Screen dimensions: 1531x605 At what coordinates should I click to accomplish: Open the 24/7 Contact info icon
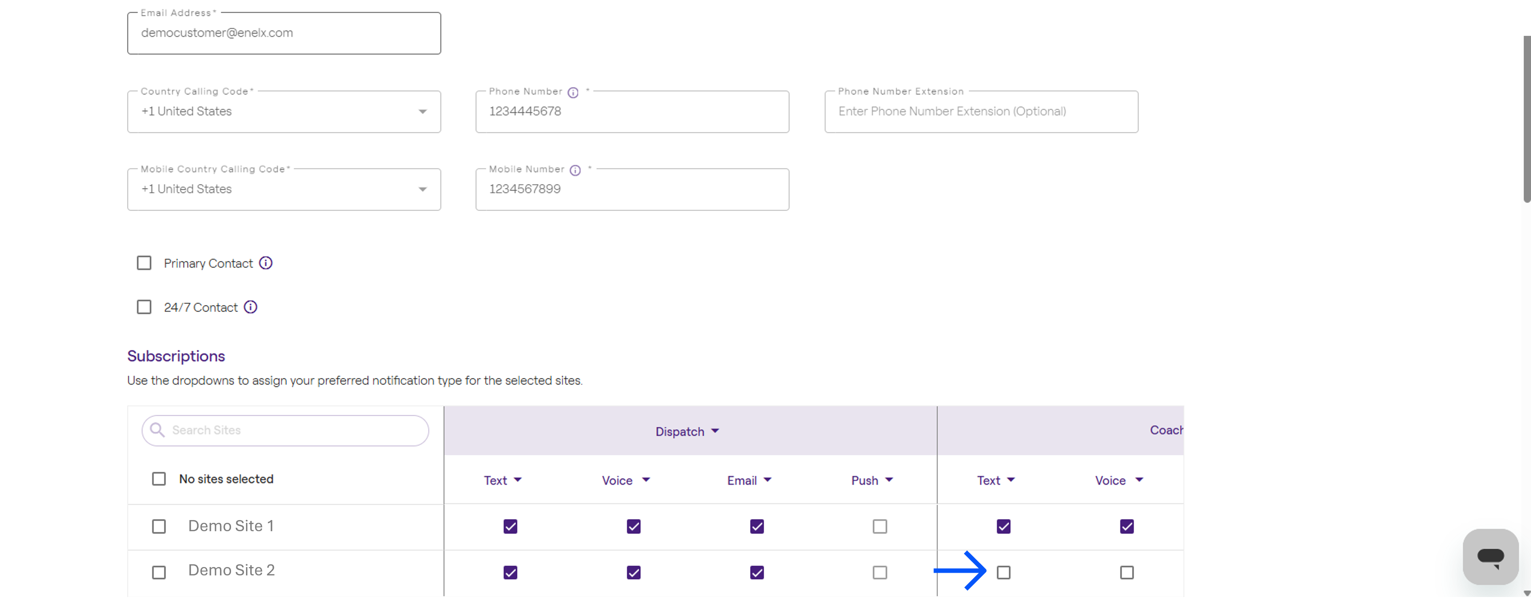[x=251, y=307]
